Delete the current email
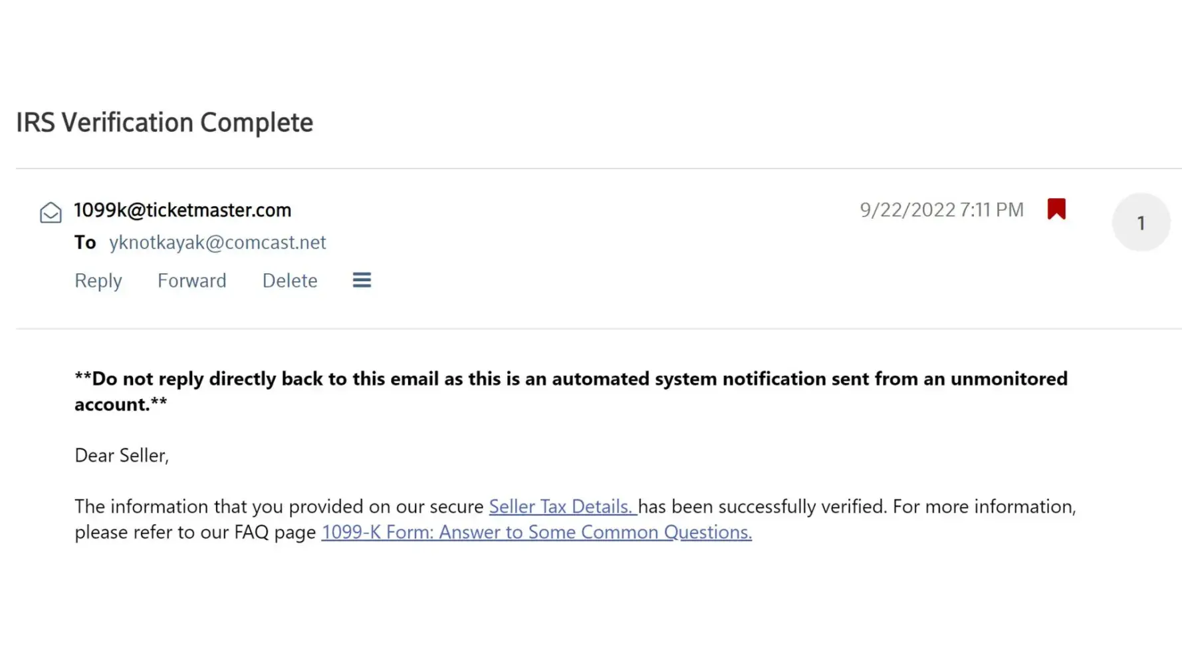Image resolution: width=1182 pixels, height=665 pixels. (x=290, y=281)
